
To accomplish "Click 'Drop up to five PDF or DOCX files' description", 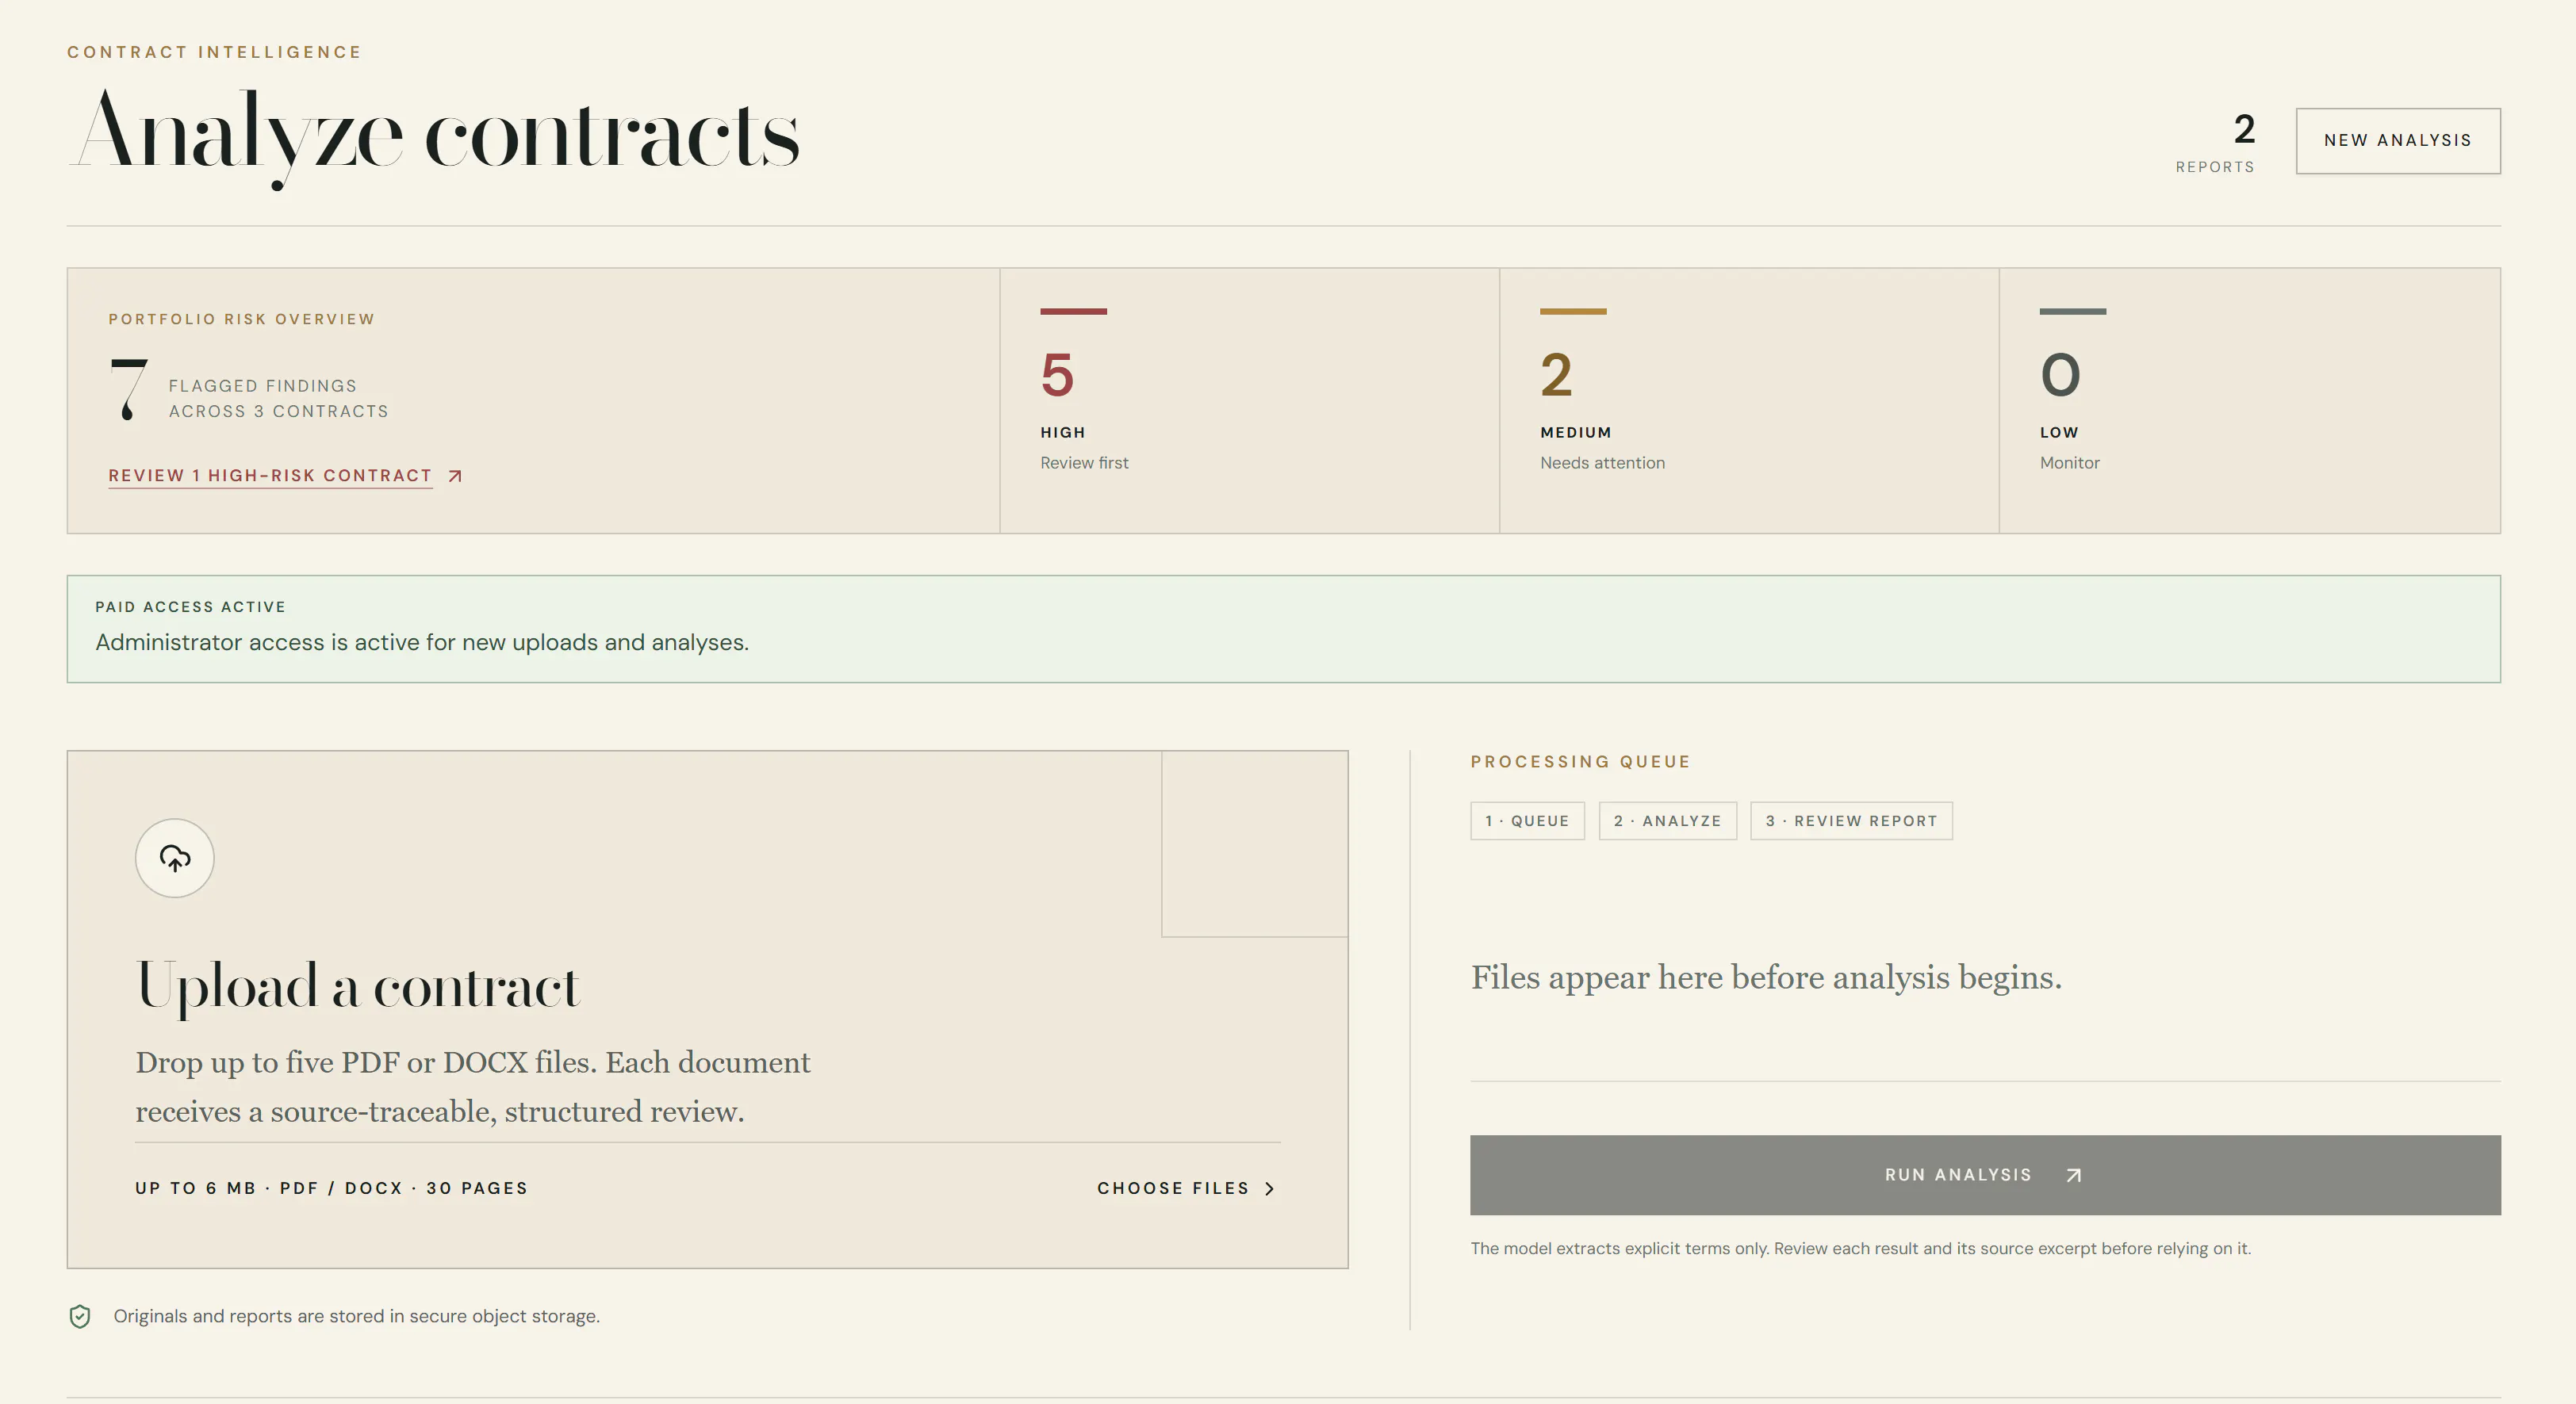I will click(473, 1086).
